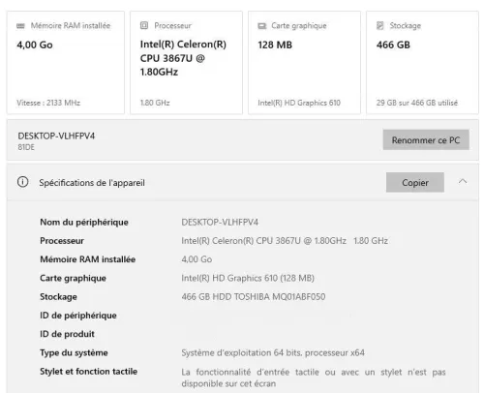Collapse the Spécifications de l'appareil section chevron
The width and height of the screenshot is (484, 393).
463,181
